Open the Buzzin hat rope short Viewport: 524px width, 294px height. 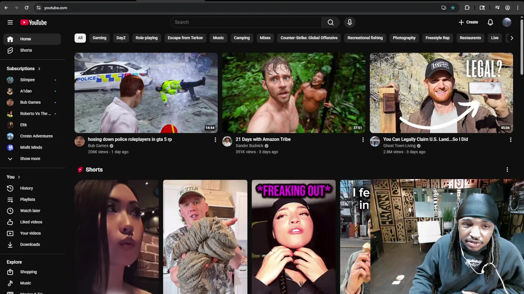pos(205,237)
